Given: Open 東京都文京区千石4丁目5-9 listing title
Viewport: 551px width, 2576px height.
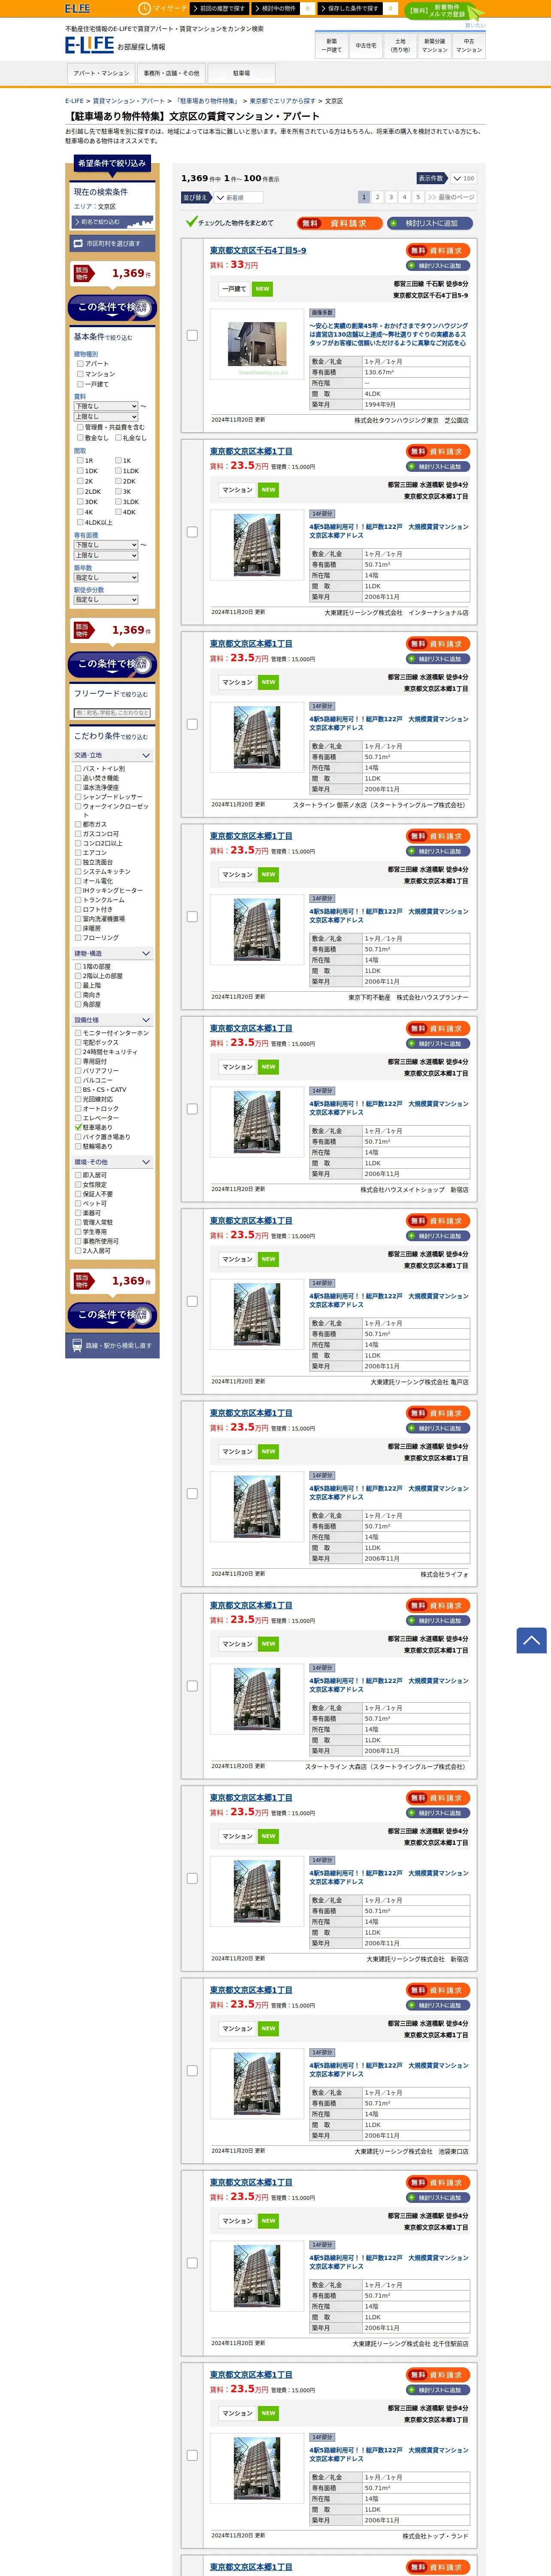Looking at the screenshot, I should pos(258,251).
